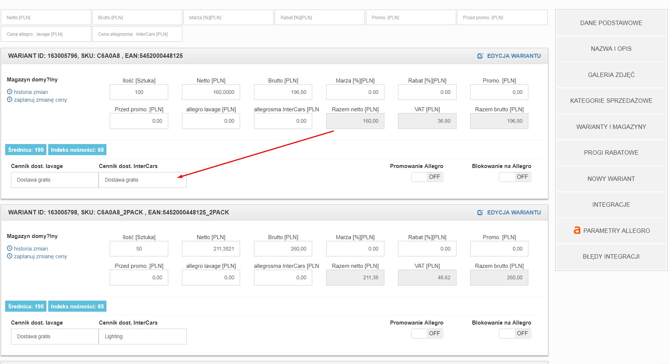Click the clock icon beside first variant's zaplanuj zmianę ceny
Screen dimensions: 669x364
pos(10,99)
